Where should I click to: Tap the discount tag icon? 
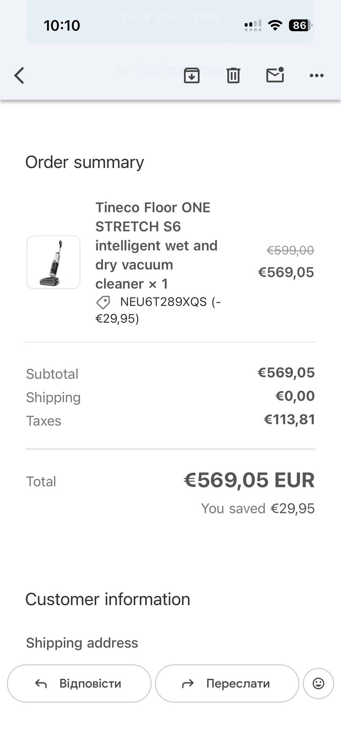click(x=103, y=303)
